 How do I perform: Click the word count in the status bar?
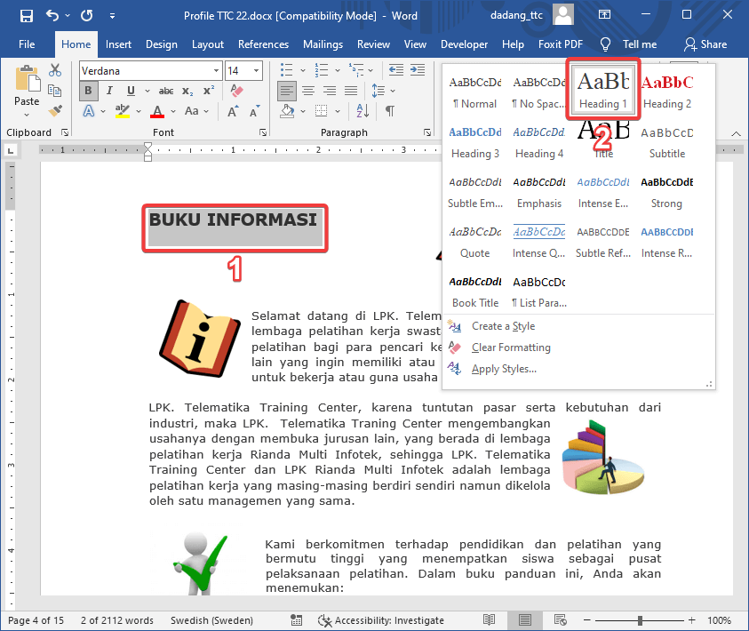(116, 620)
